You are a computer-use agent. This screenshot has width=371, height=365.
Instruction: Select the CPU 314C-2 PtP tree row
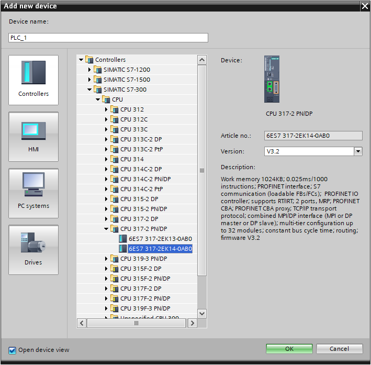137,189
